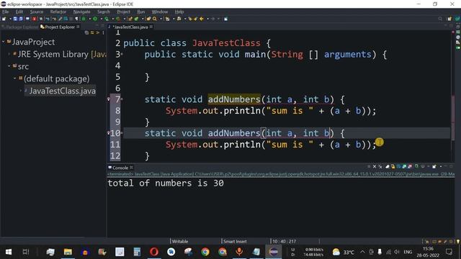This screenshot has width=461, height=259.
Task: Click the error marker on line 7
Action: [109, 99]
